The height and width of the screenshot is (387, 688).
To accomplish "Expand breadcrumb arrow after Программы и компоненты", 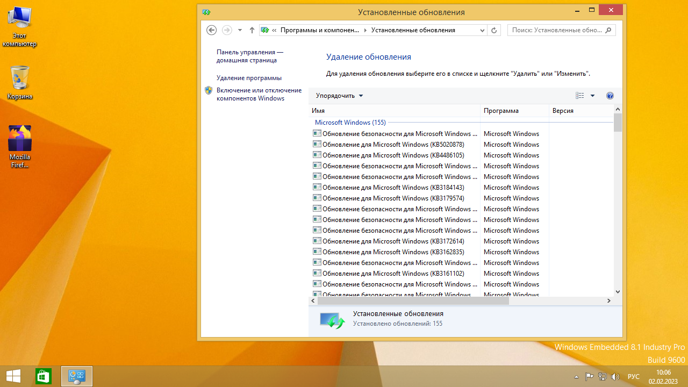I will pos(365,30).
